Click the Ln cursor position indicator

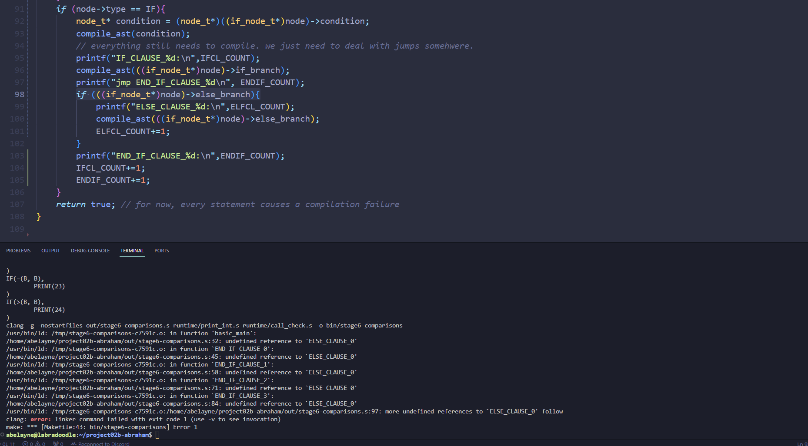tap(801, 443)
